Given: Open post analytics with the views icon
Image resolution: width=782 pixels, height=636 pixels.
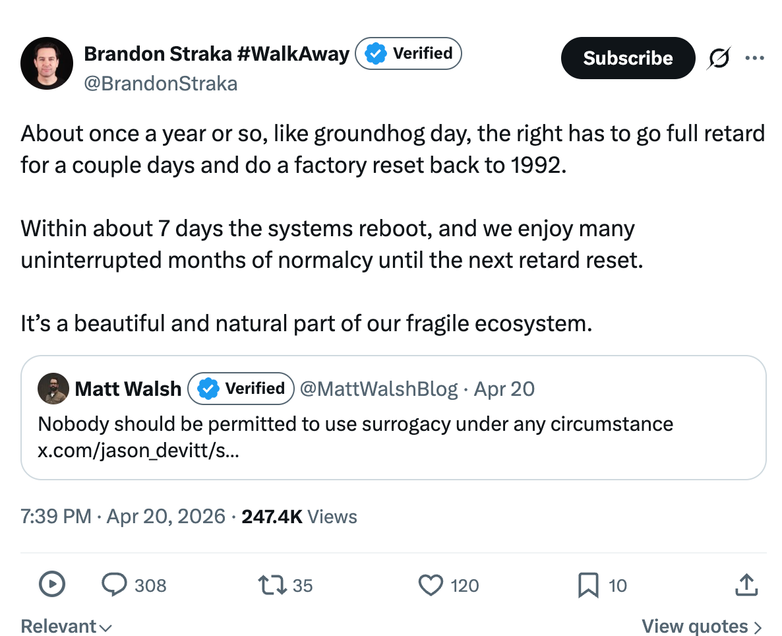Looking at the screenshot, I should coord(52,585).
